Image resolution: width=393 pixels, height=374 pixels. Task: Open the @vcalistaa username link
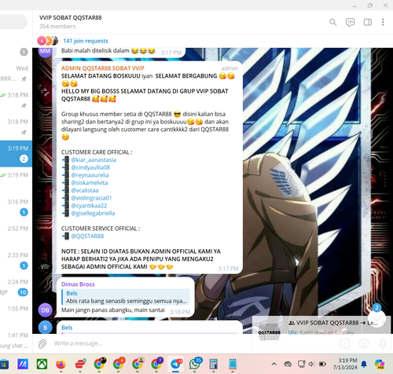[85, 190]
